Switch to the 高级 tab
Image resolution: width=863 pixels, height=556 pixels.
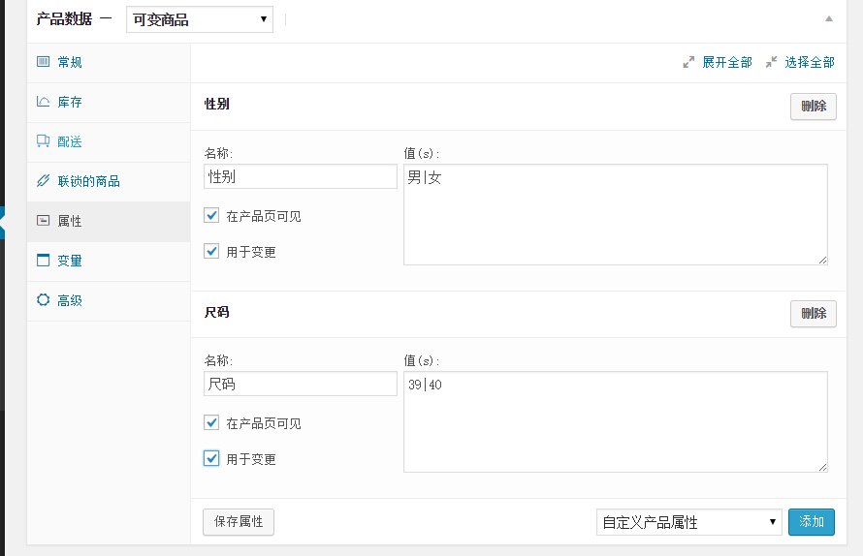coord(109,301)
